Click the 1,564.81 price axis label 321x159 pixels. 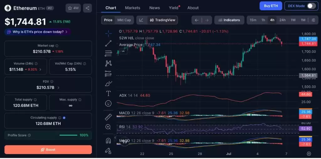pyautogui.click(x=308, y=75)
